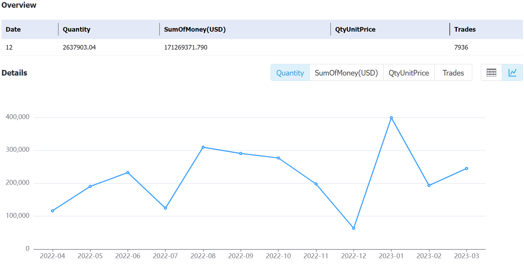Click the 2022-07 data point
This screenshot has height=273, width=524.
(x=165, y=208)
